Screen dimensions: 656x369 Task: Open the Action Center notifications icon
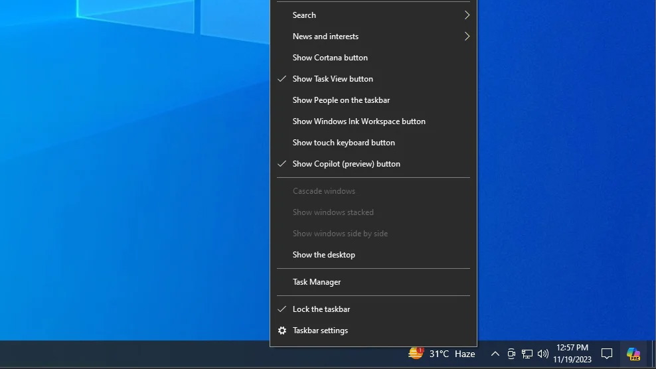pyautogui.click(x=607, y=354)
